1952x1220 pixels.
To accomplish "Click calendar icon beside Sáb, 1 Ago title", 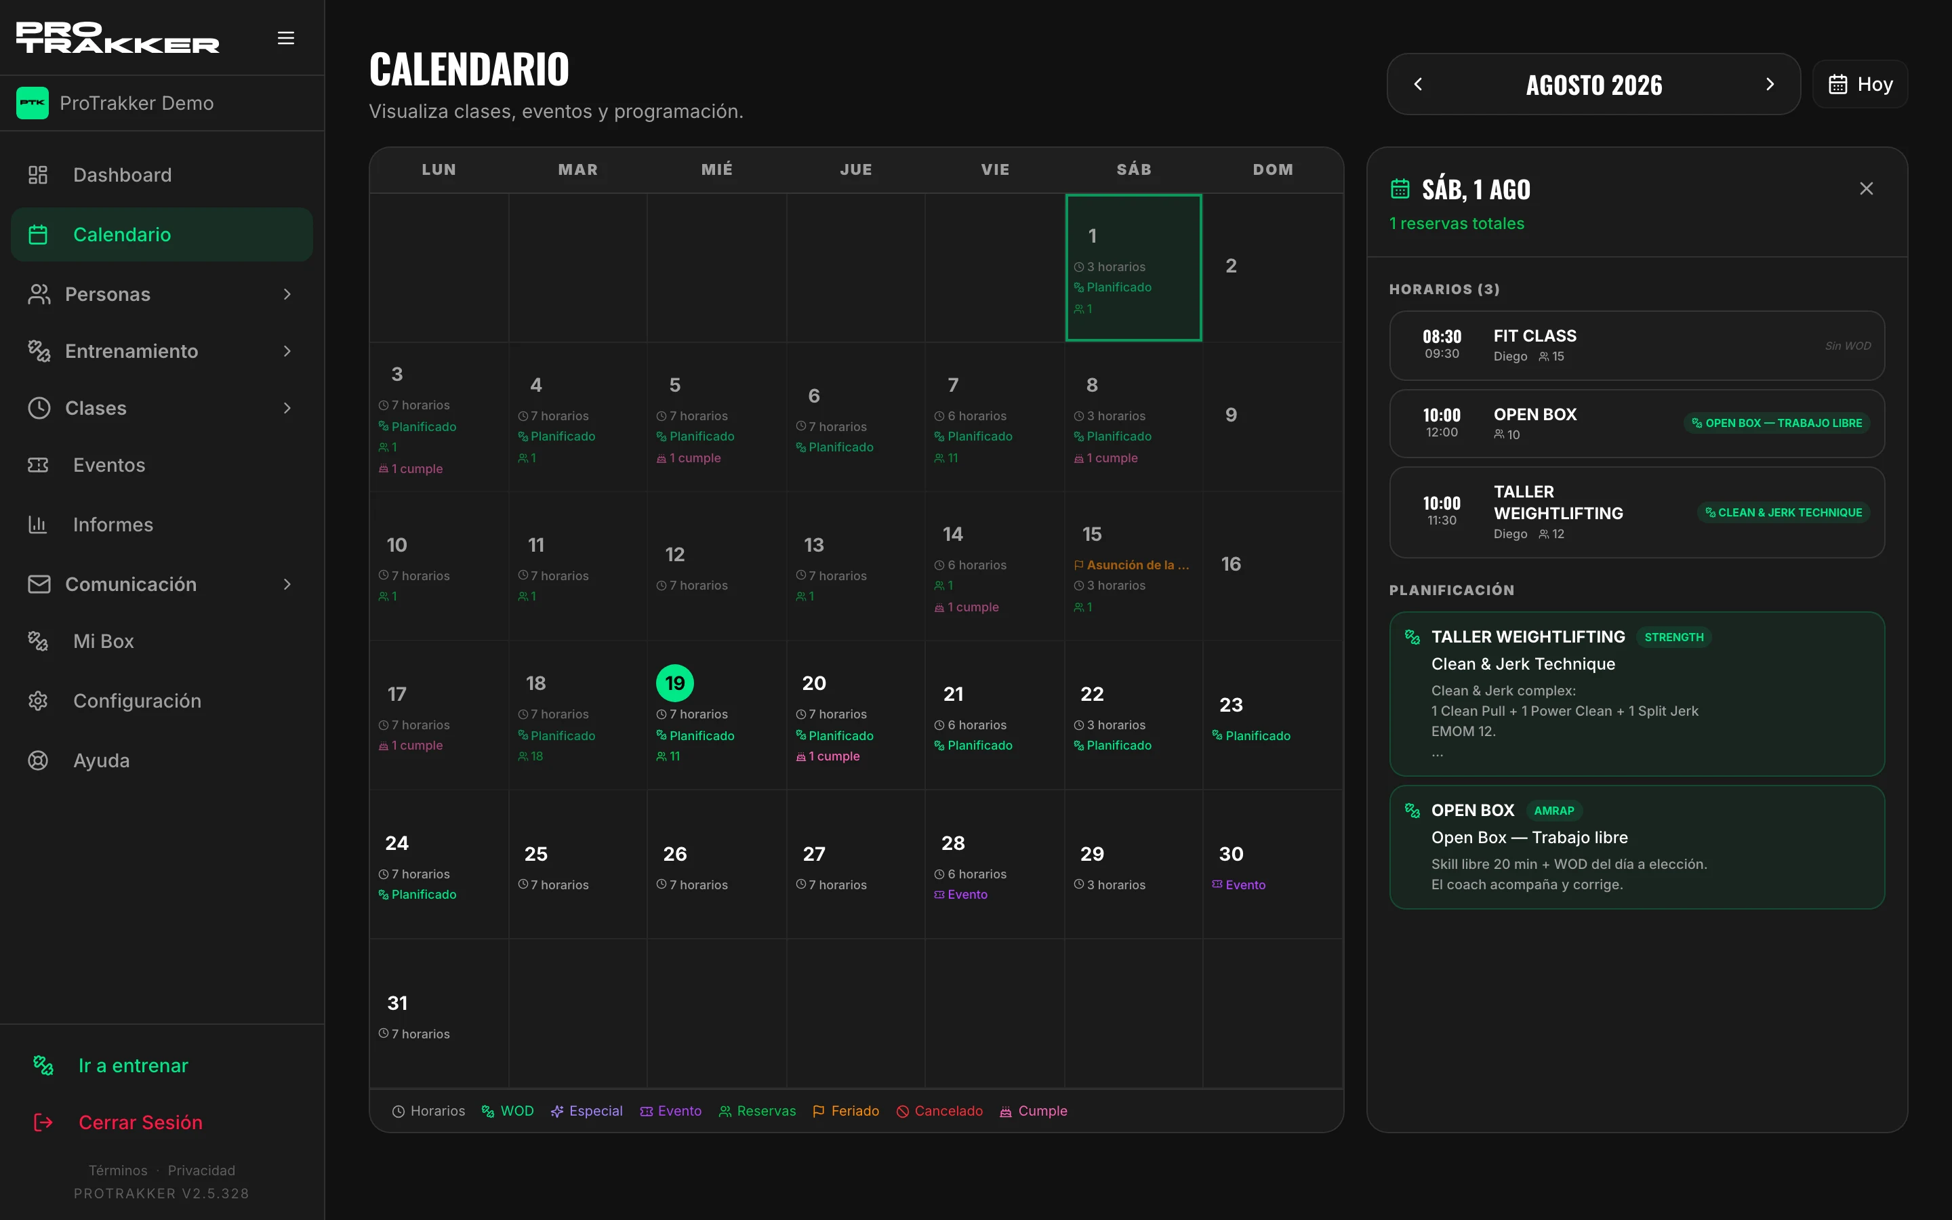I will pyautogui.click(x=1400, y=189).
